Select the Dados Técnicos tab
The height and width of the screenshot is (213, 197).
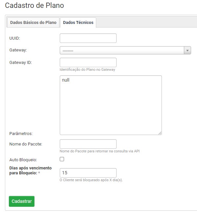point(78,23)
